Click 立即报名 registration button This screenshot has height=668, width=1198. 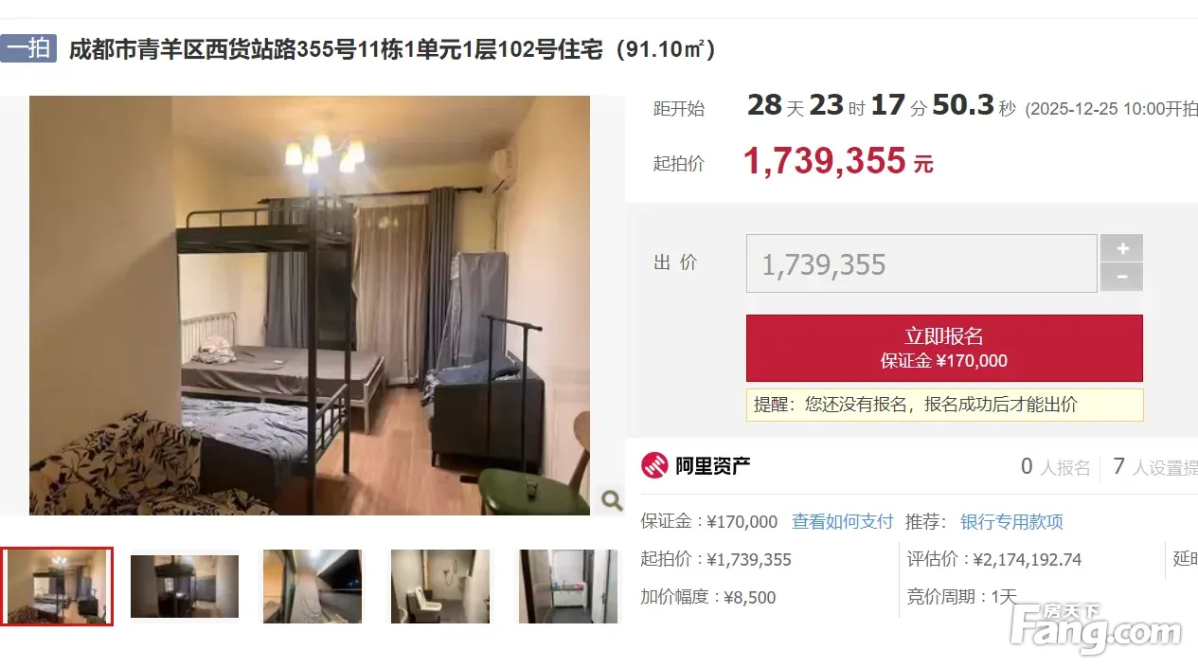point(944,348)
